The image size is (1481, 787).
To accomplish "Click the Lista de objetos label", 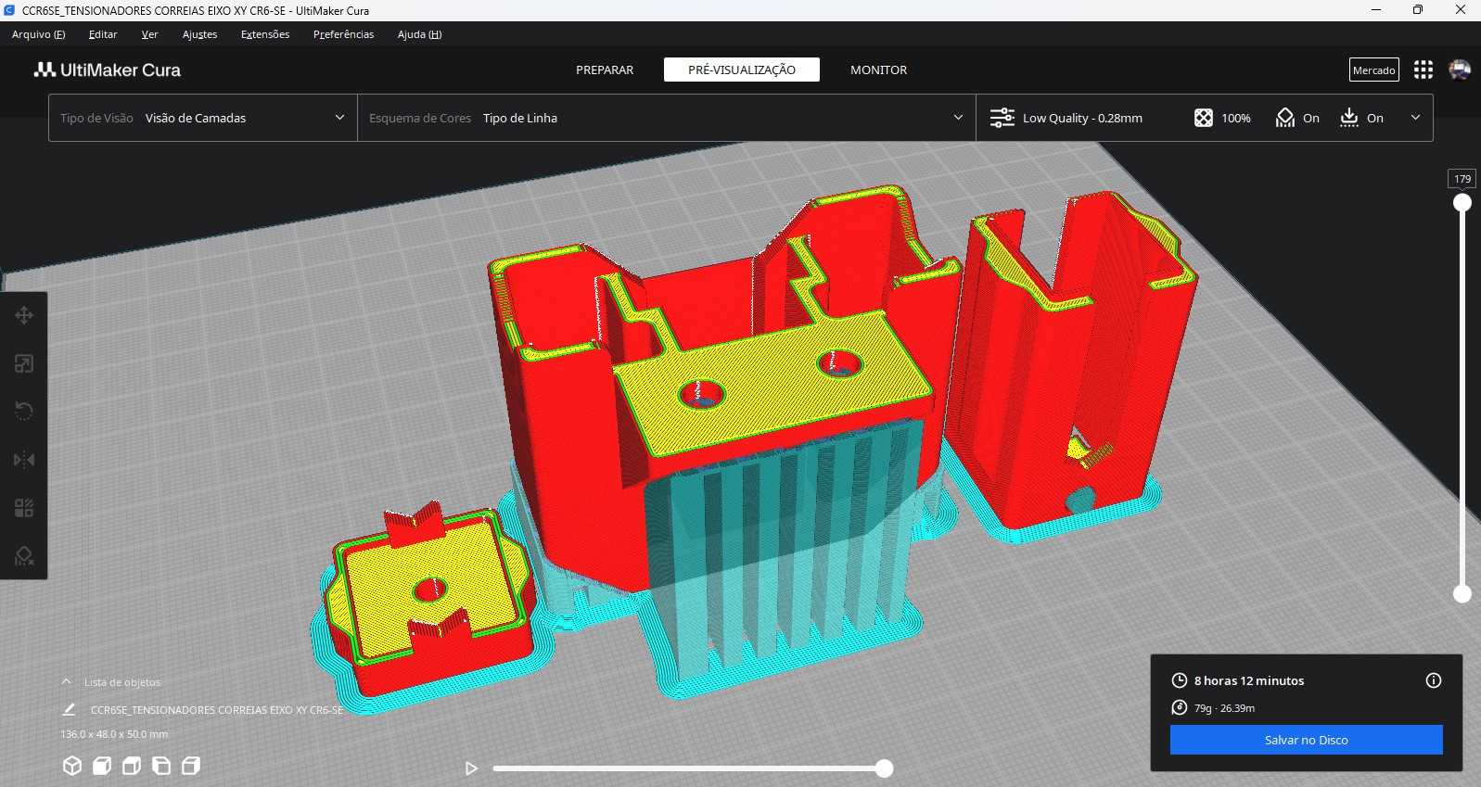I will click(122, 682).
